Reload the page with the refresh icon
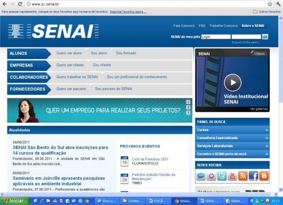Screen dimensions: 283x205 tap(20, 4)
